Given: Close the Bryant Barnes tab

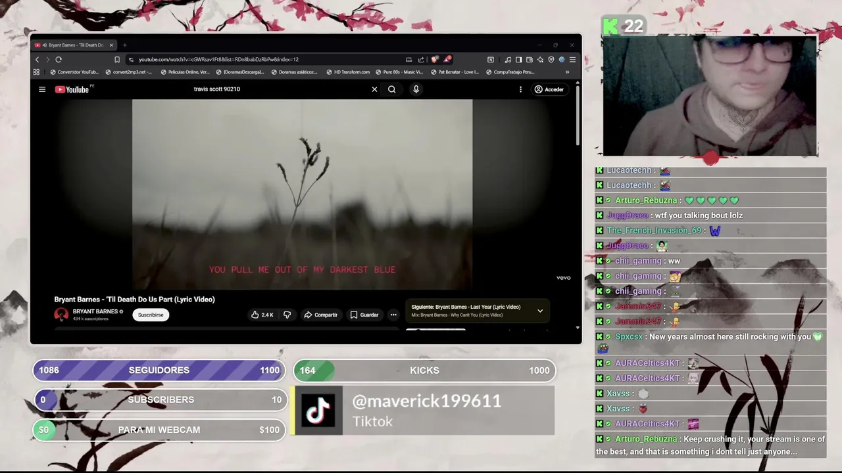Looking at the screenshot, I should tap(111, 45).
